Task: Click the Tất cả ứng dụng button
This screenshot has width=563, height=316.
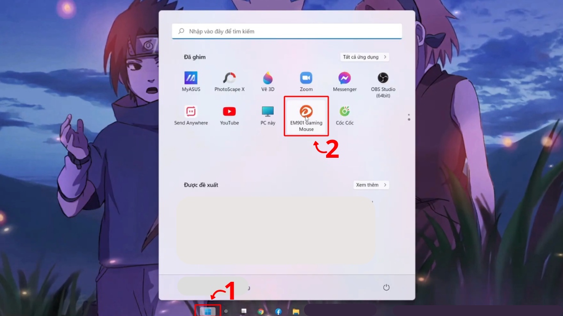Action: (365, 57)
